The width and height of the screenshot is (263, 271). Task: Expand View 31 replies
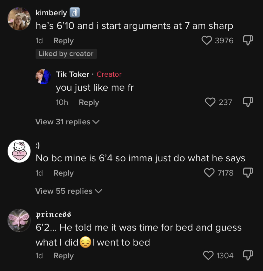(x=67, y=122)
